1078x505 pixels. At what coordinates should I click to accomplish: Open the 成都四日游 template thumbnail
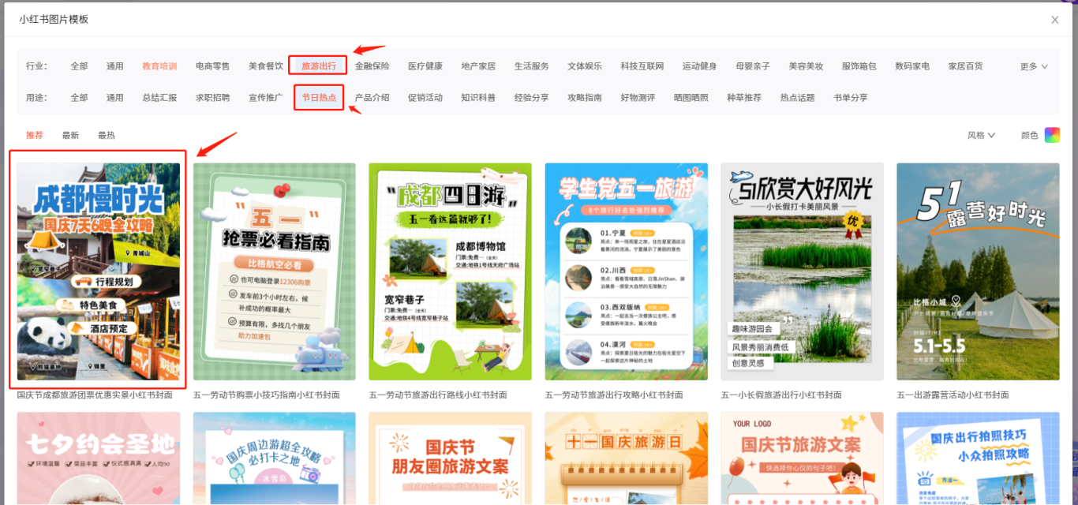450,271
